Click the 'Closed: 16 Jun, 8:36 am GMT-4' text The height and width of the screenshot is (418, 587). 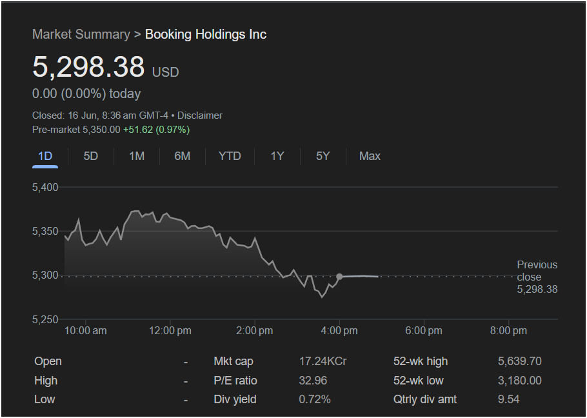point(101,115)
